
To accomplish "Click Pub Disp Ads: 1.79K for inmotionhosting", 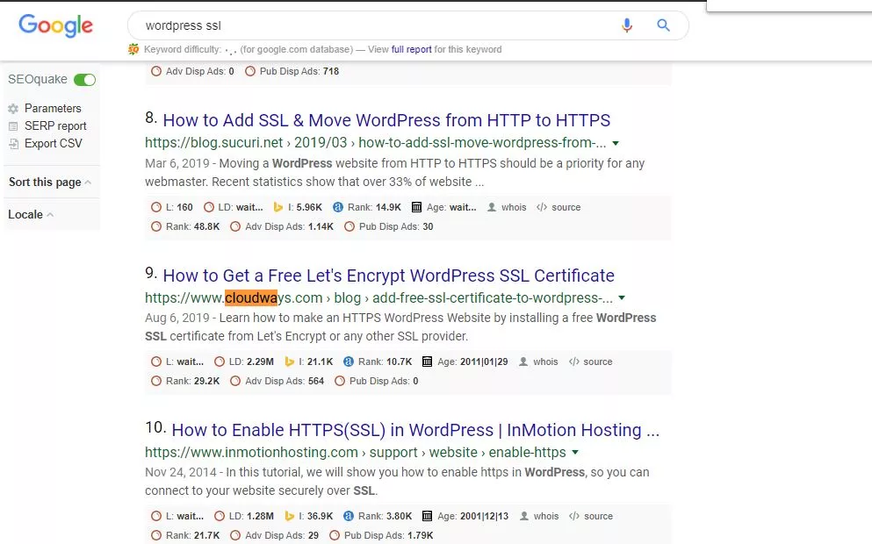I will coord(389,536).
